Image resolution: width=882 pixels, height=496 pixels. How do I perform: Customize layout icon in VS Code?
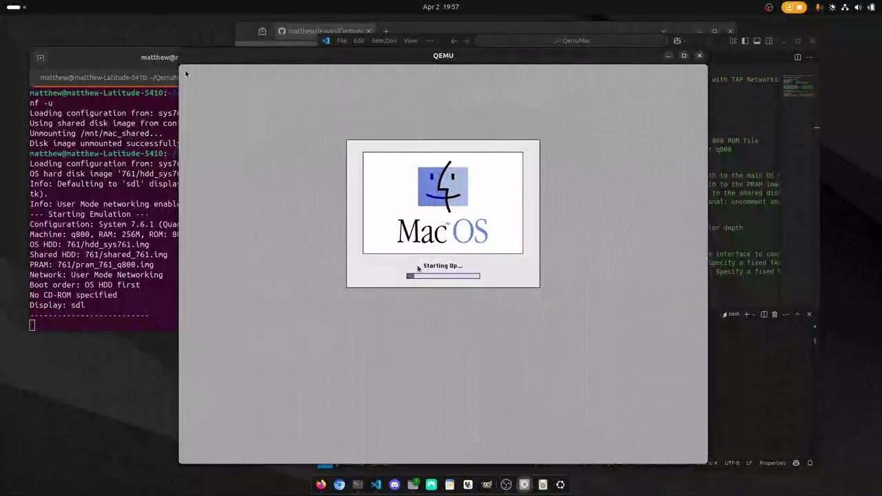(733, 41)
